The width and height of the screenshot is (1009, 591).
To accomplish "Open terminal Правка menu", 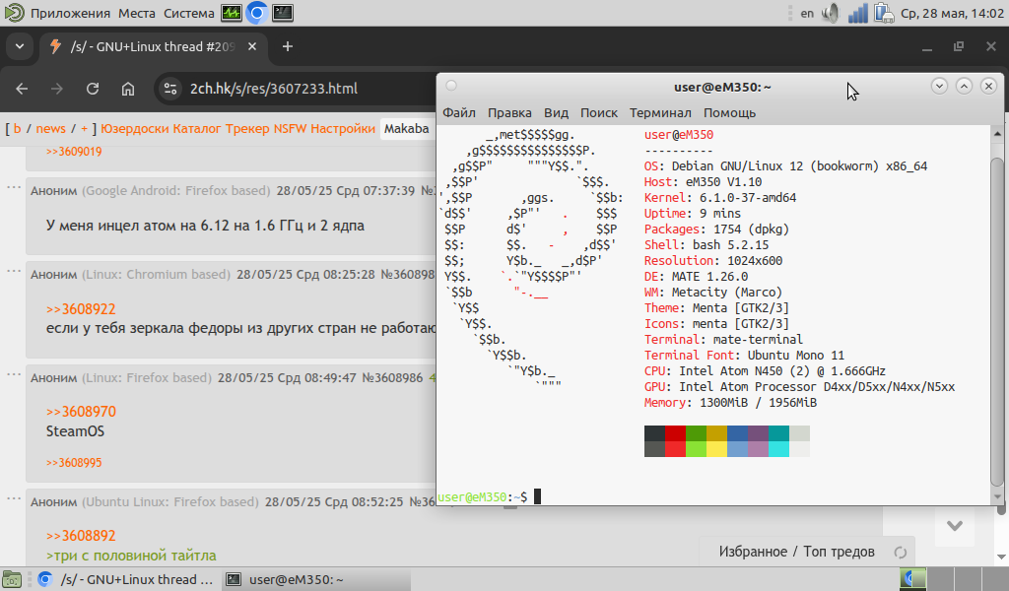I will pyautogui.click(x=509, y=112).
